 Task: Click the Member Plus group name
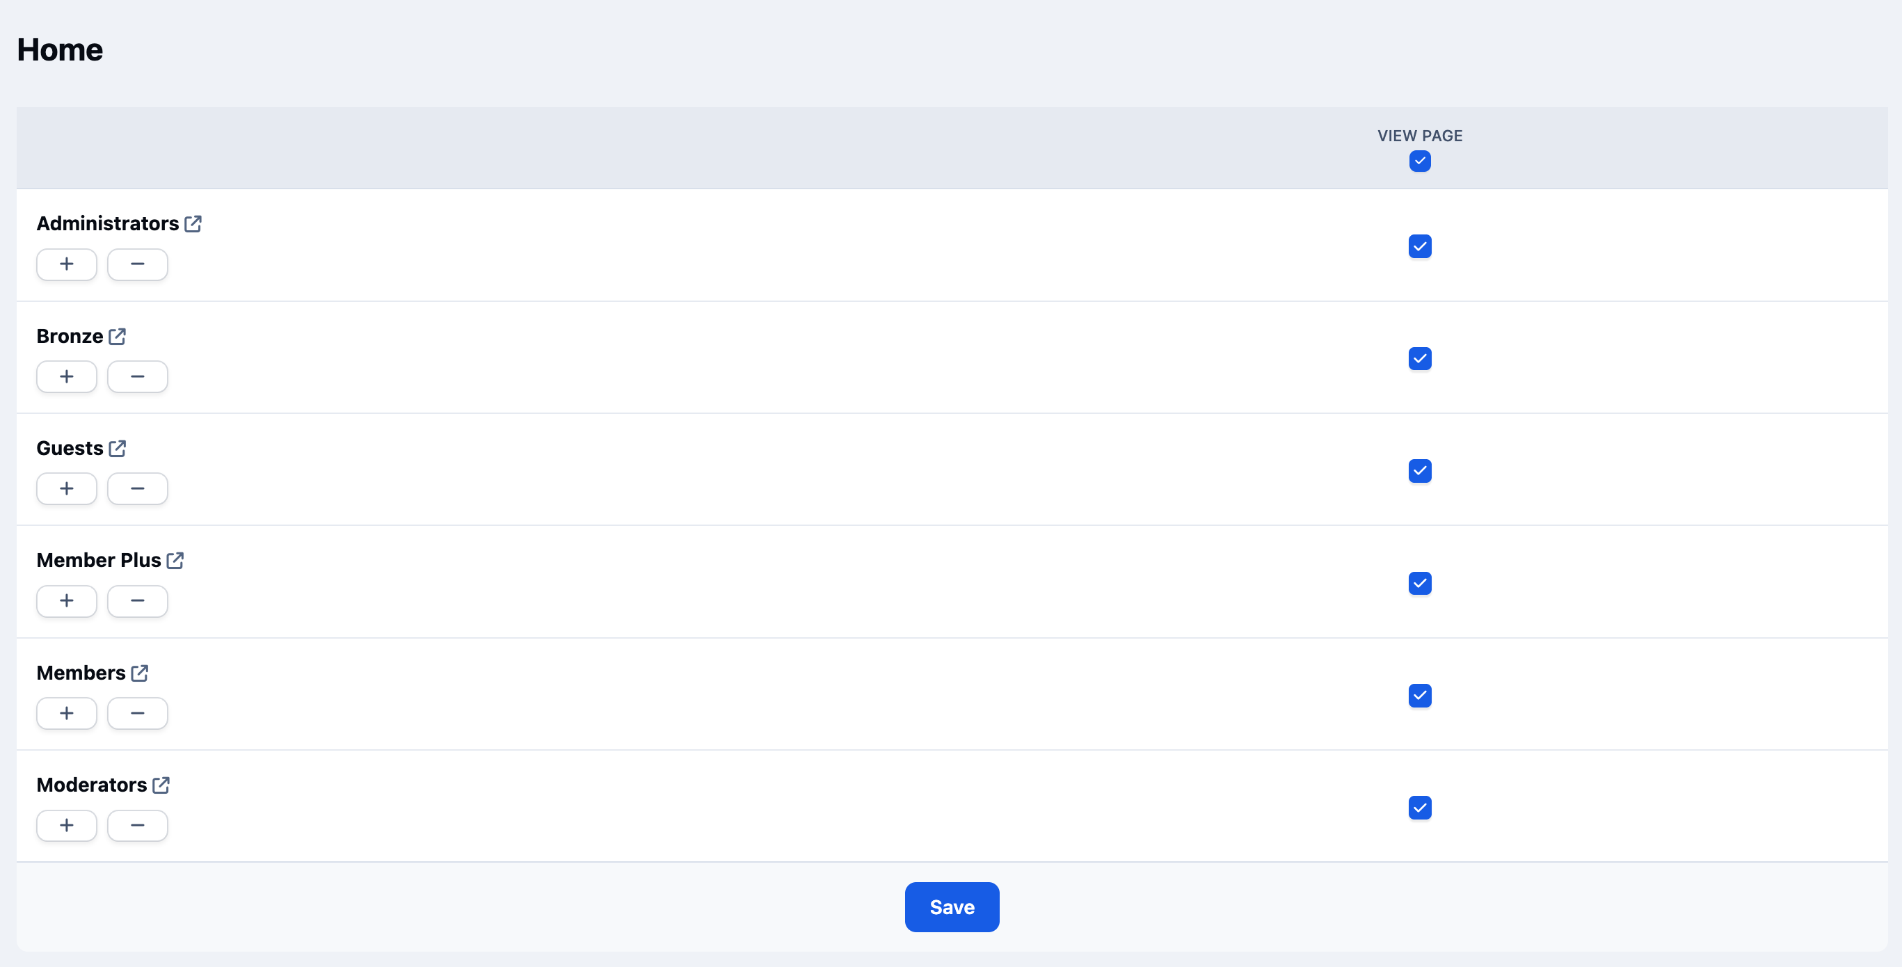click(99, 560)
